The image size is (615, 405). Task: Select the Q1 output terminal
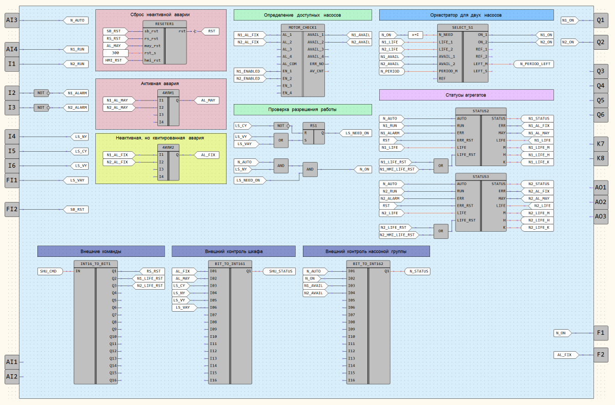(600, 21)
